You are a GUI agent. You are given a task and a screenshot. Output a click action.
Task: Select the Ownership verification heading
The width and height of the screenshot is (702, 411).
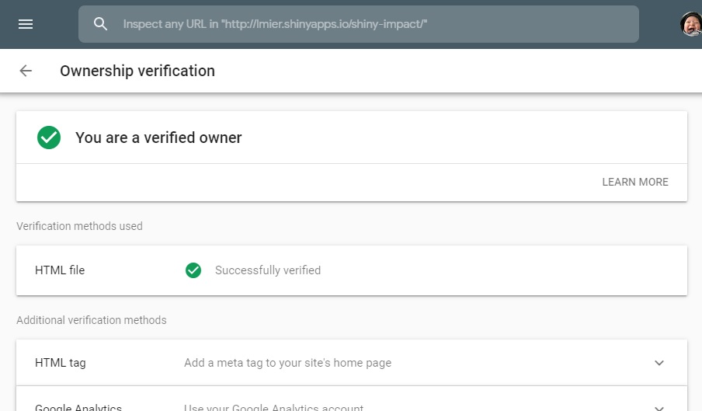click(x=137, y=71)
